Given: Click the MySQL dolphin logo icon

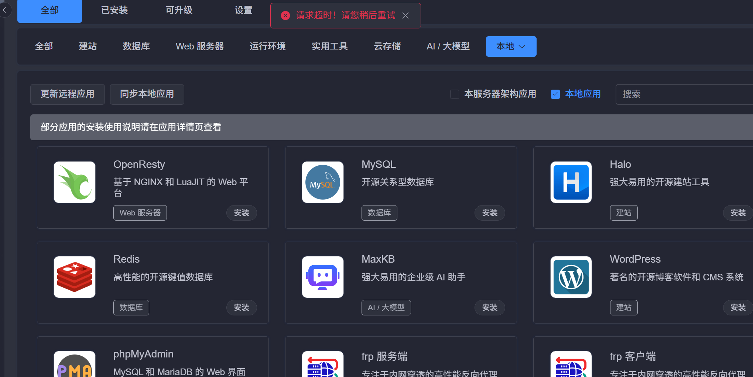Looking at the screenshot, I should pyautogui.click(x=323, y=182).
